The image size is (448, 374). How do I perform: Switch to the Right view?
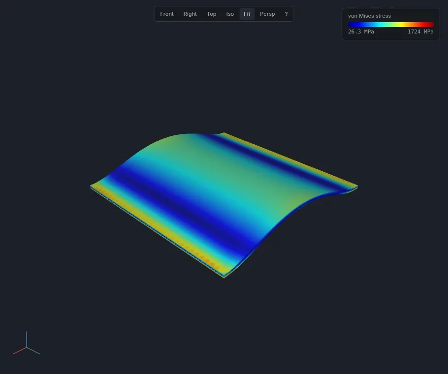[190, 14]
